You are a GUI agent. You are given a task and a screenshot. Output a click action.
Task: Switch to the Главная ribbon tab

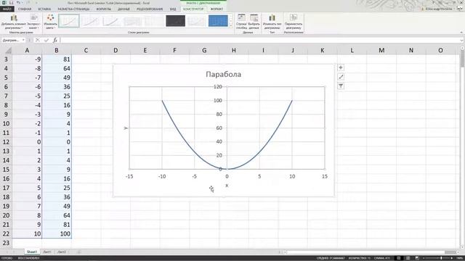(x=25, y=9)
